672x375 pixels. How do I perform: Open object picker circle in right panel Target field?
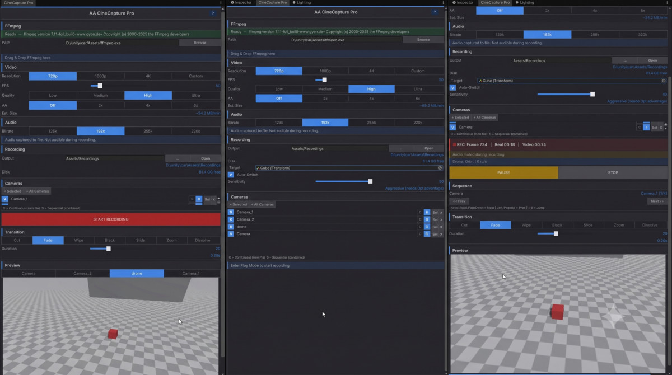tap(664, 81)
